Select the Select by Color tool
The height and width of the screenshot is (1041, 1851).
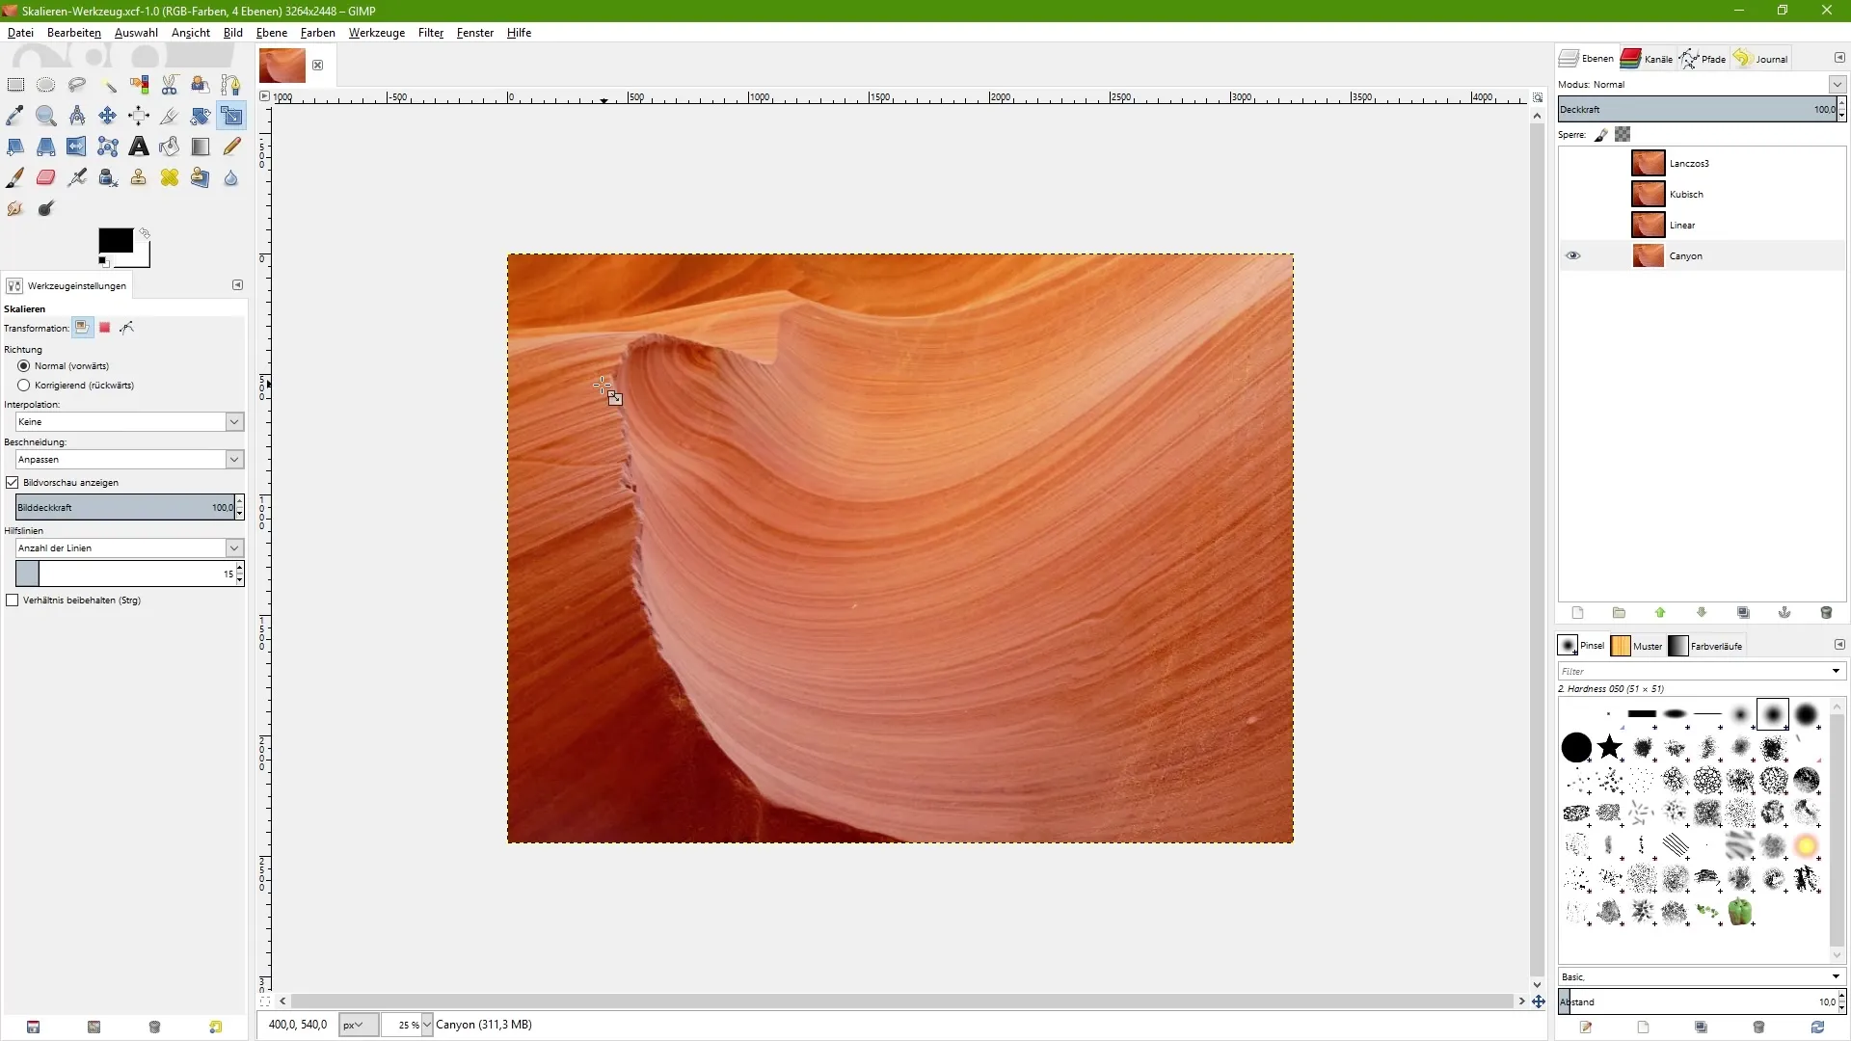[x=139, y=85]
